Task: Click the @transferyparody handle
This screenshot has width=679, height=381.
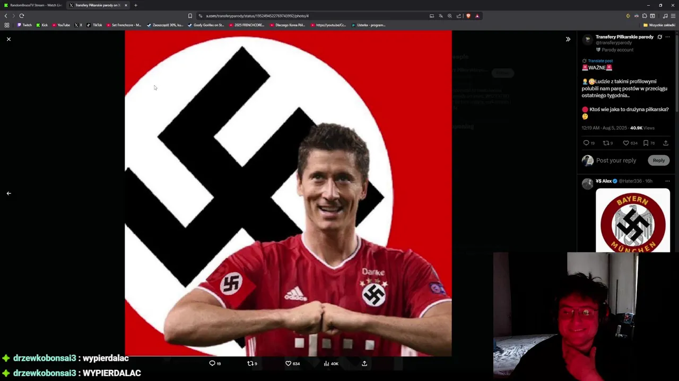Action: [x=614, y=43]
